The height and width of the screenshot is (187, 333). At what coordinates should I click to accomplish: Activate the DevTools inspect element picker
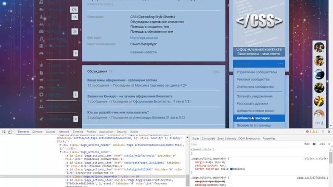coord(4,131)
